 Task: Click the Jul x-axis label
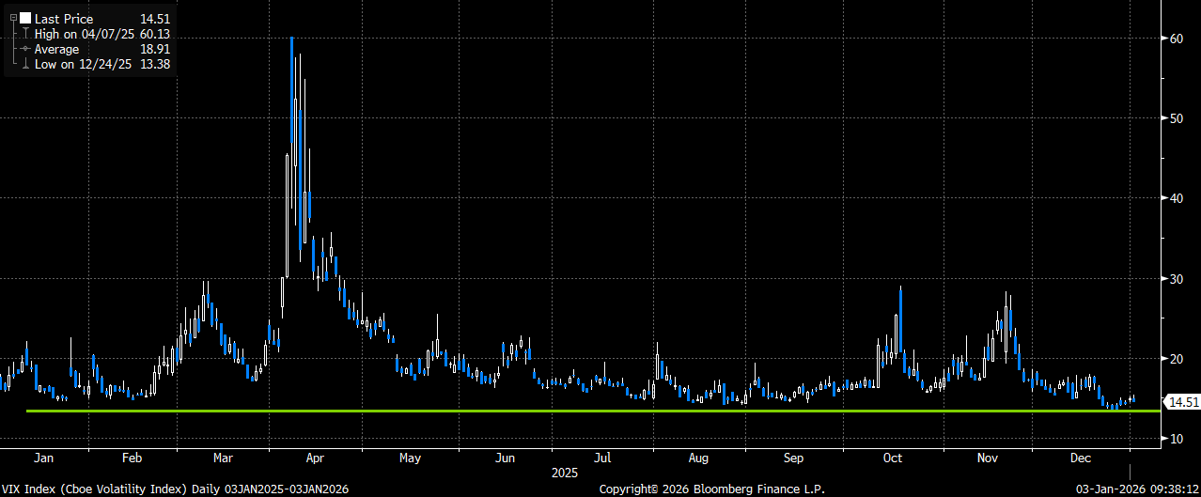click(x=602, y=458)
